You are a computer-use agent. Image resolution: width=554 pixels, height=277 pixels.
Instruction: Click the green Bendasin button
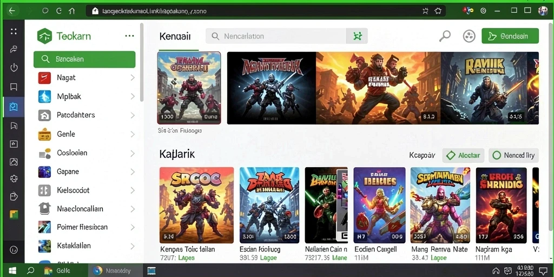coord(510,36)
